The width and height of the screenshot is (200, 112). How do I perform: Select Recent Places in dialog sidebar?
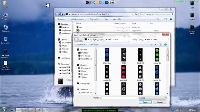85,59
